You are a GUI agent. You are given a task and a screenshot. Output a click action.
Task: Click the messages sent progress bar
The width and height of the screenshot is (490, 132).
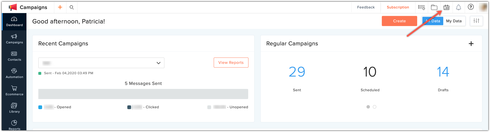point(143,94)
